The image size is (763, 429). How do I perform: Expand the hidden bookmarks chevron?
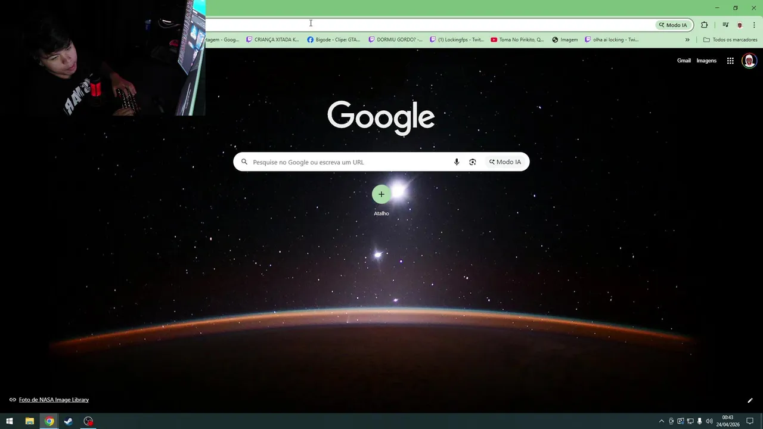tap(687, 40)
